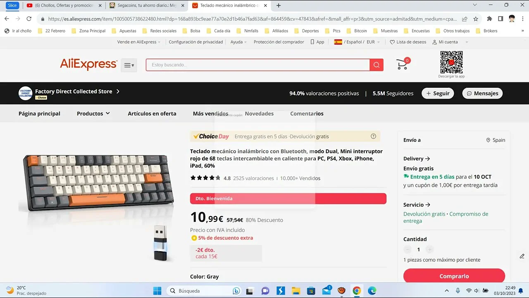Click the share page icon in address bar
Screen dimensions: 529x298
click(x=465, y=19)
